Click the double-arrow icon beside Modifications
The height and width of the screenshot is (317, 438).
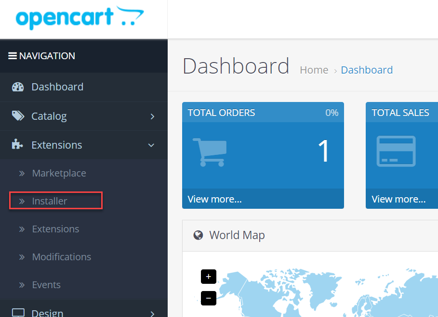click(22, 257)
